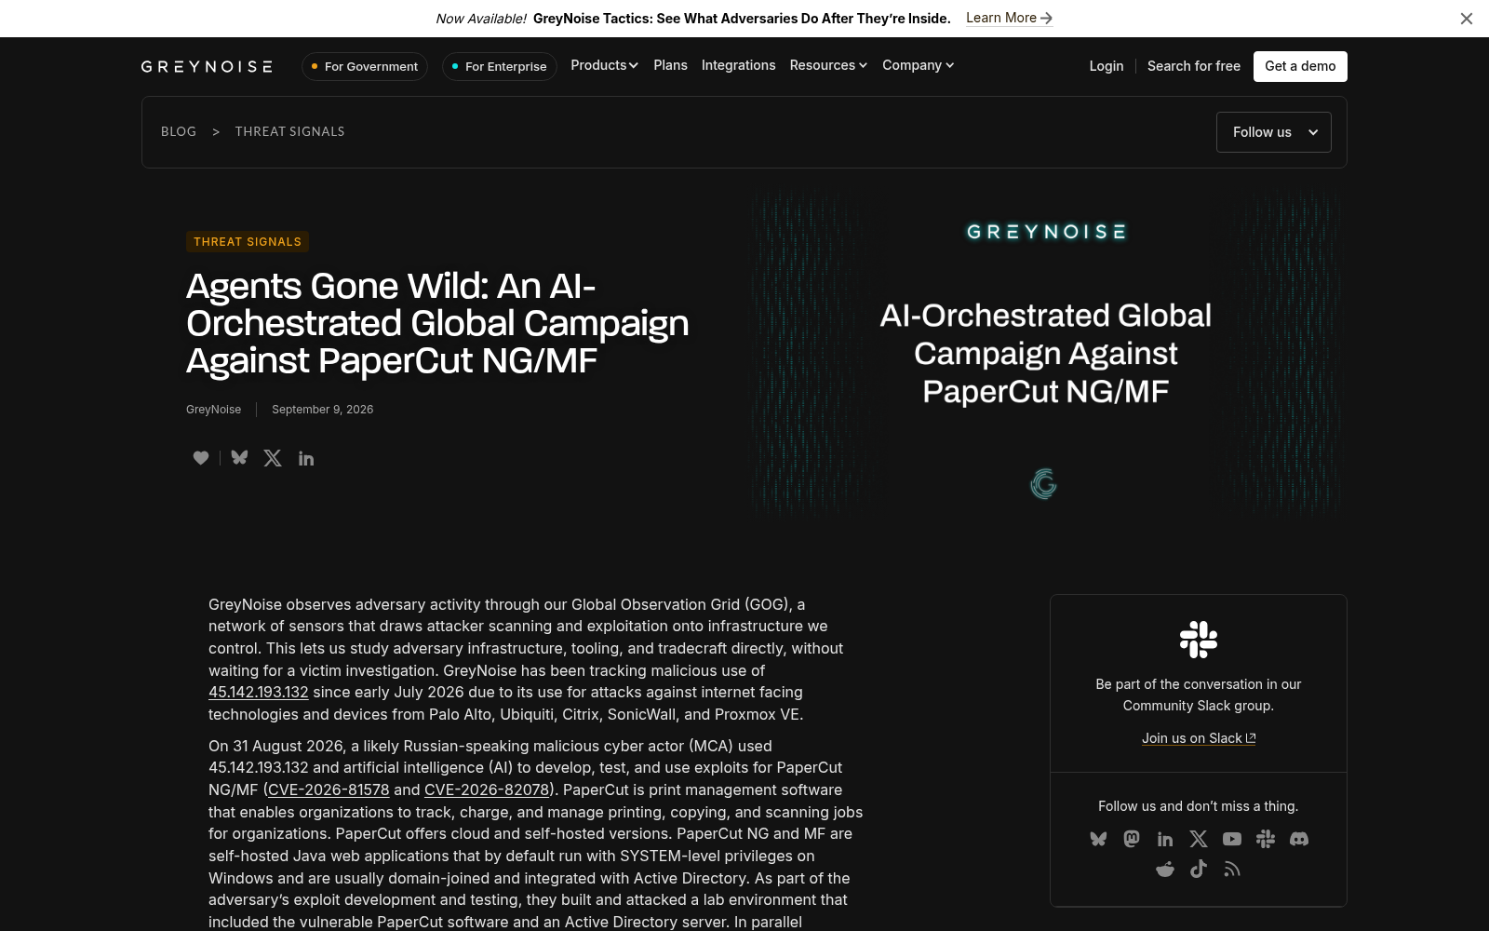Click the orange THREAT SIGNALS tag
Screen dimensions: 1489x931
[248, 242]
